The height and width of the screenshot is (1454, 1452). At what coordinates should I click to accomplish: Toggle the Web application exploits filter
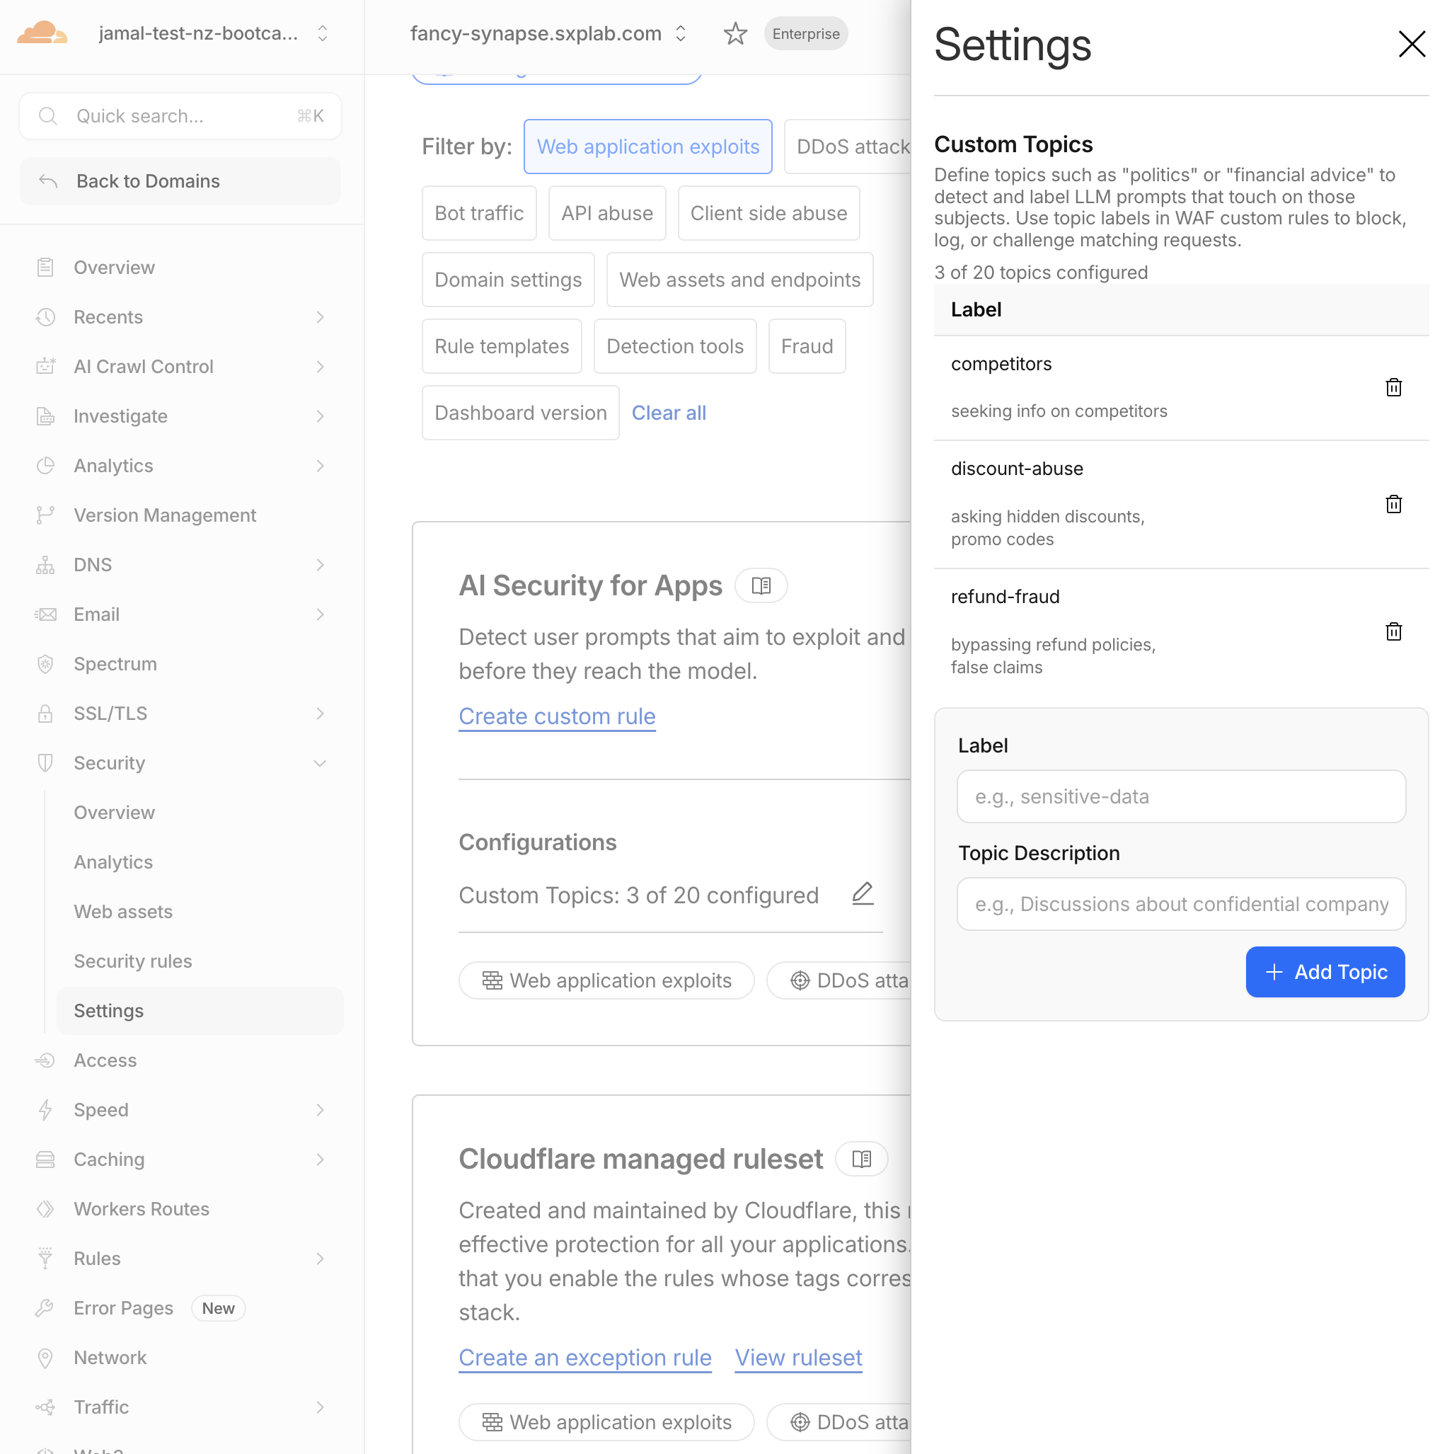coord(647,146)
